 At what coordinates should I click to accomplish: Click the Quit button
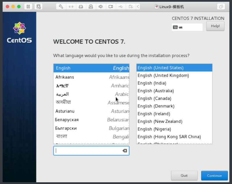[184, 176]
